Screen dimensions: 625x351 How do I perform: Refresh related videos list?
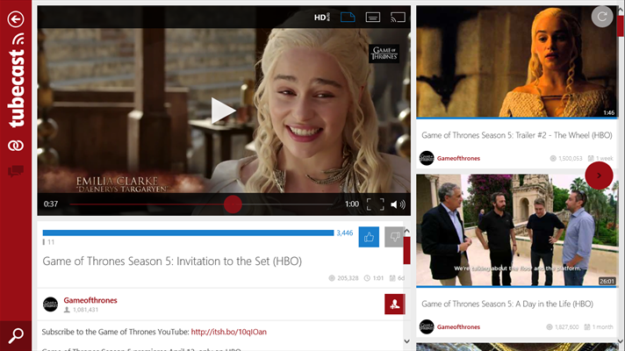coord(602,17)
